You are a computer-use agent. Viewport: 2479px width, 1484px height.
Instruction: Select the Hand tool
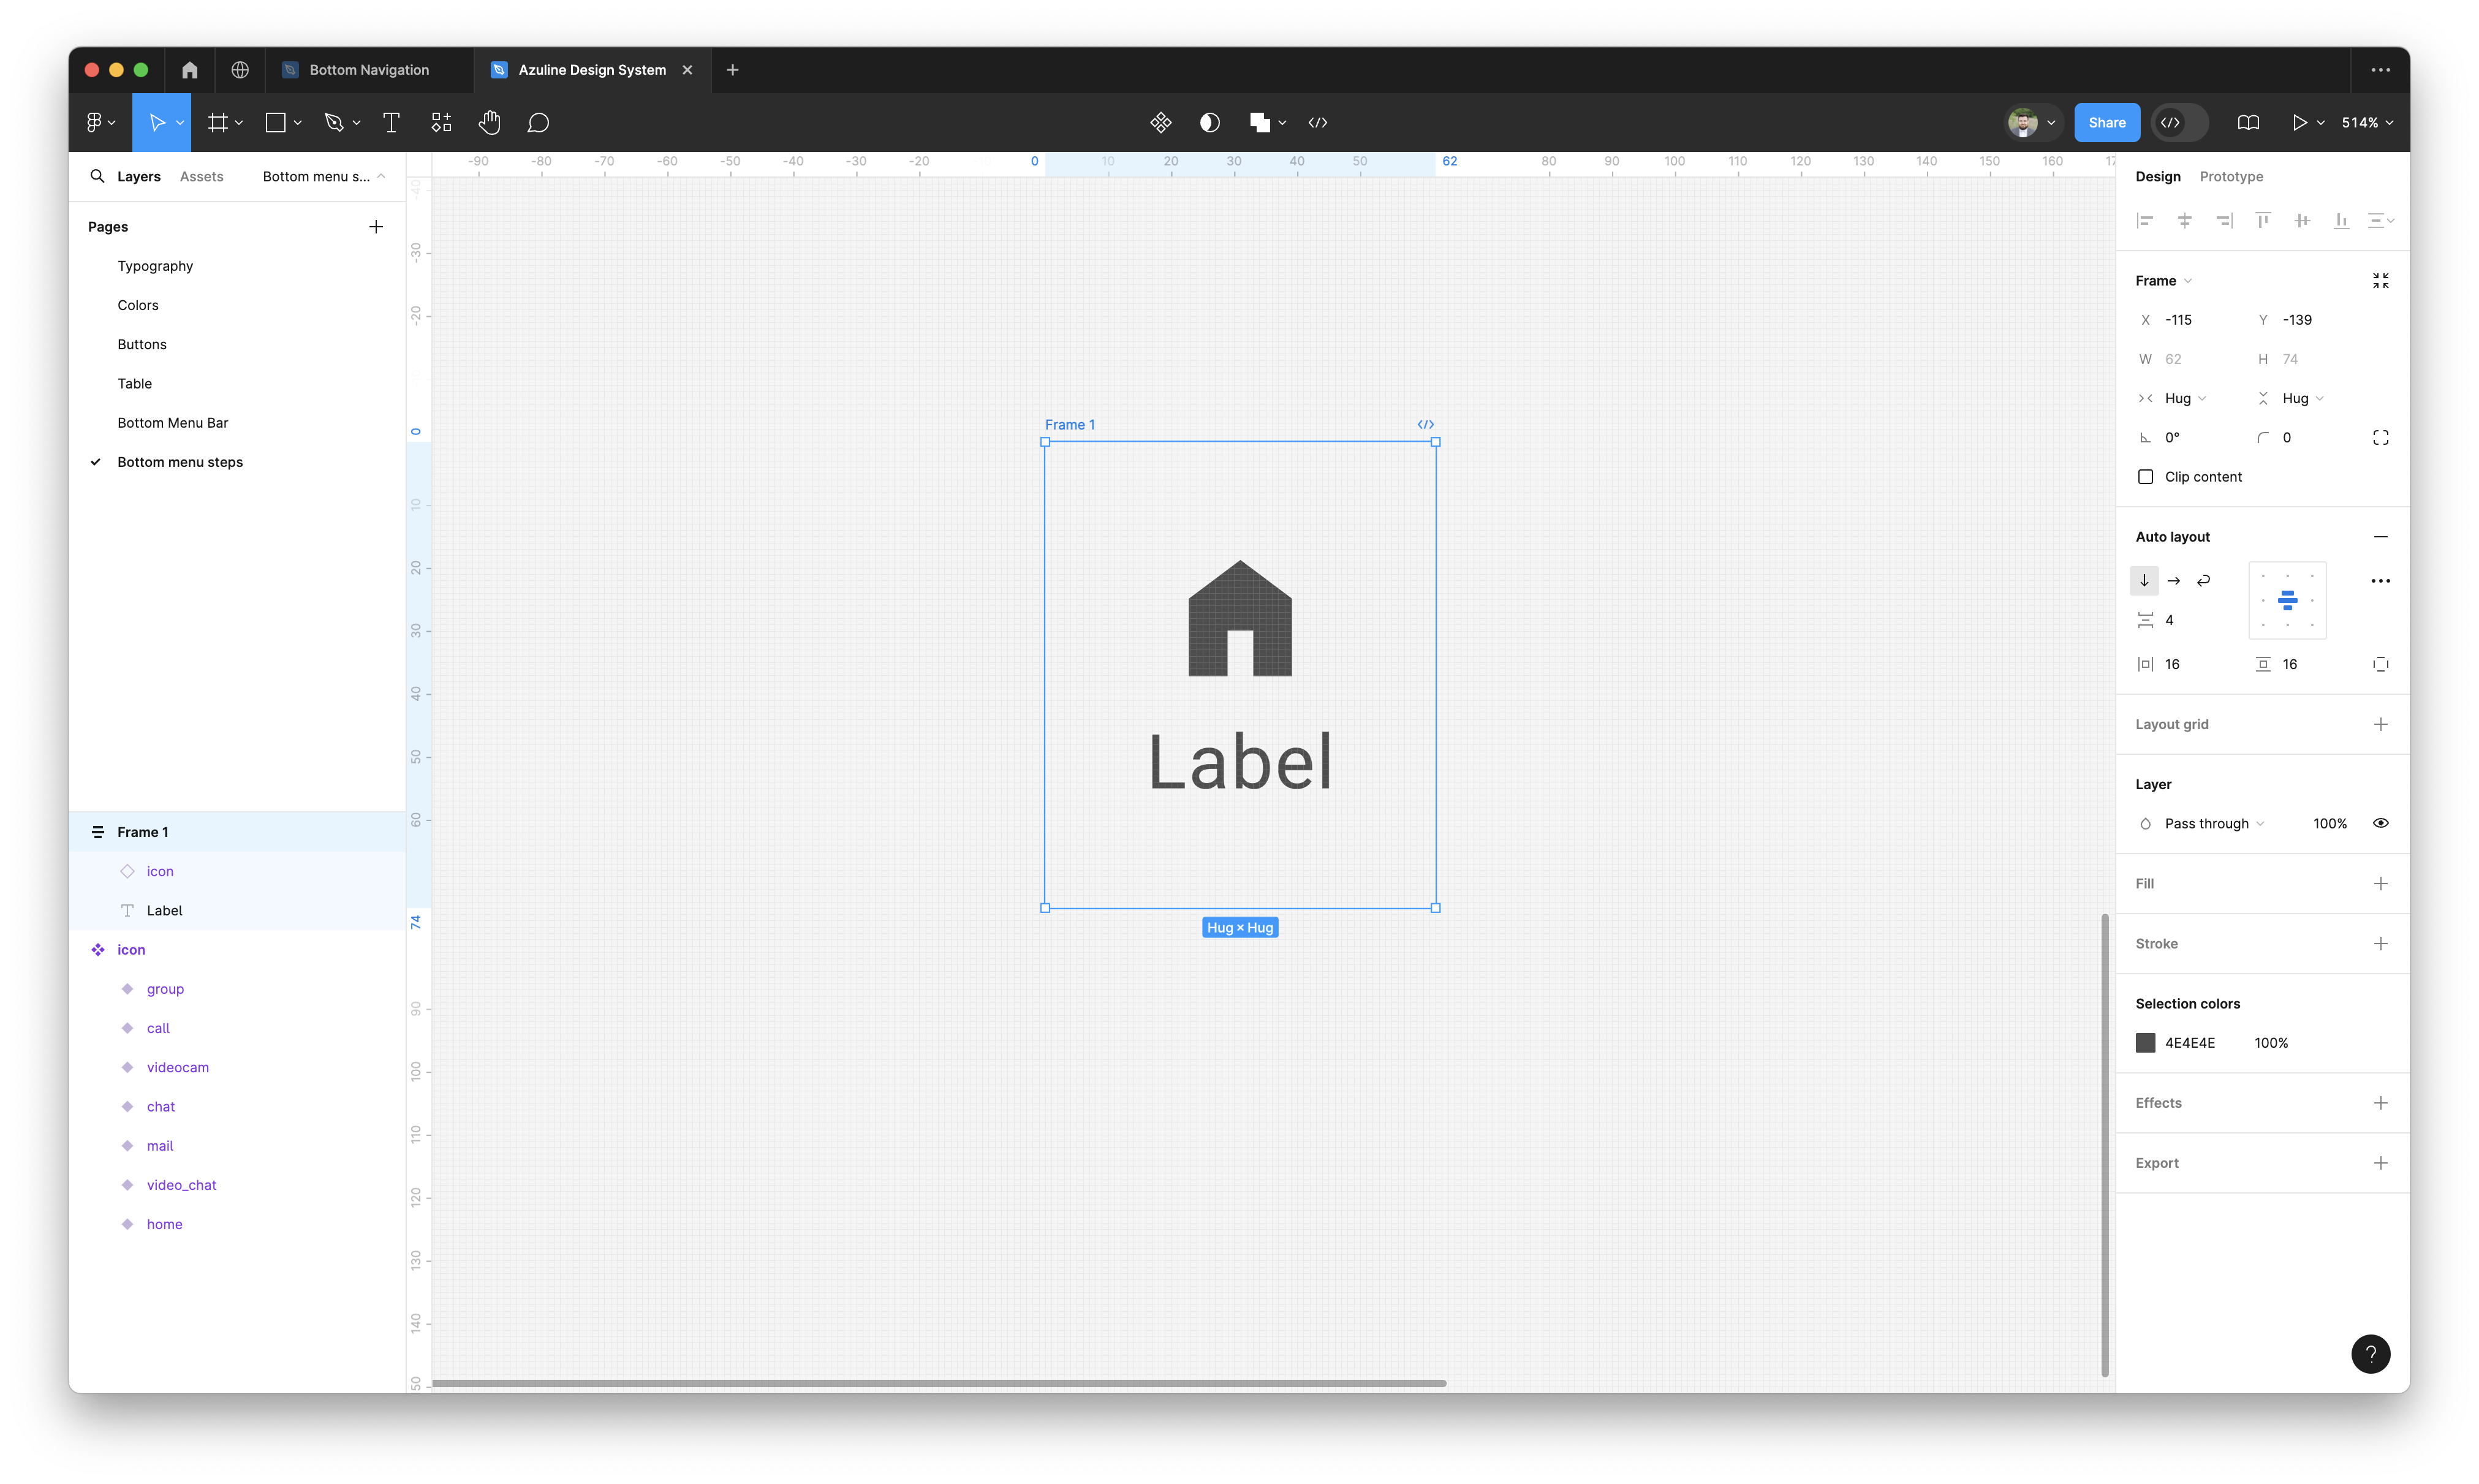tap(489, 123)
